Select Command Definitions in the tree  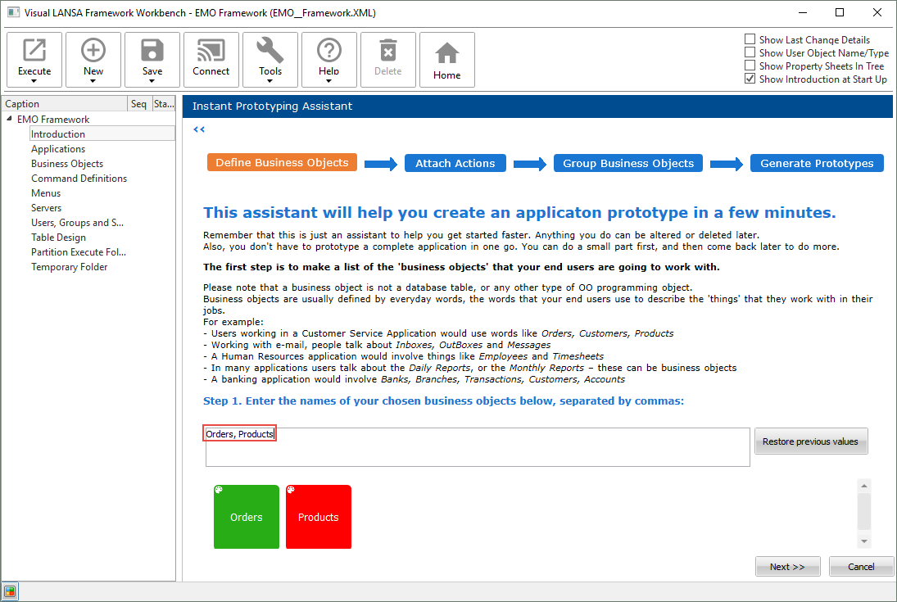click(79, 179)
